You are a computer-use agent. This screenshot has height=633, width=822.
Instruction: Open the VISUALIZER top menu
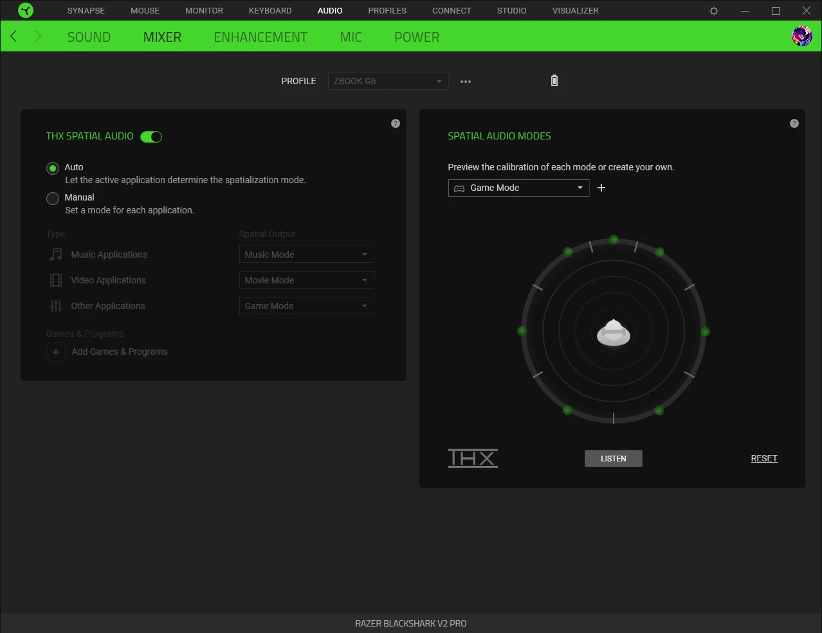click(x=575, y=11)
